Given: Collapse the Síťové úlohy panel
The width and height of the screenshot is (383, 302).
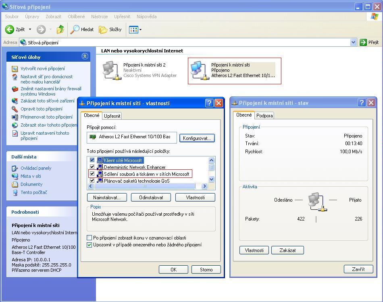Looking at the screenshot, I should (x=85, y=56).
